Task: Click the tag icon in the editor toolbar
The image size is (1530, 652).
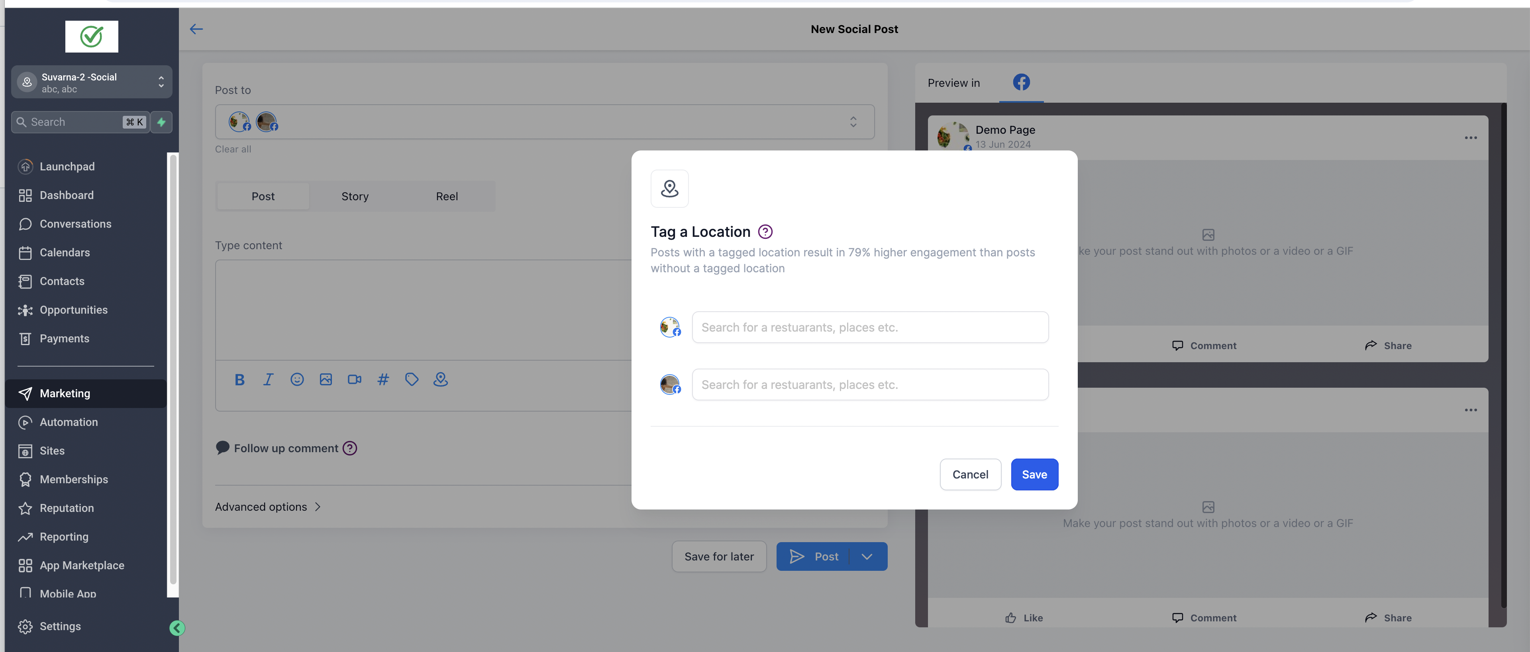Action: pos(412,380)
